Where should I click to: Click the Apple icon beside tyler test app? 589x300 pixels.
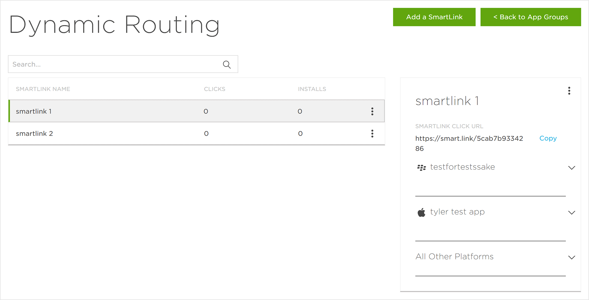coord(421,212)
